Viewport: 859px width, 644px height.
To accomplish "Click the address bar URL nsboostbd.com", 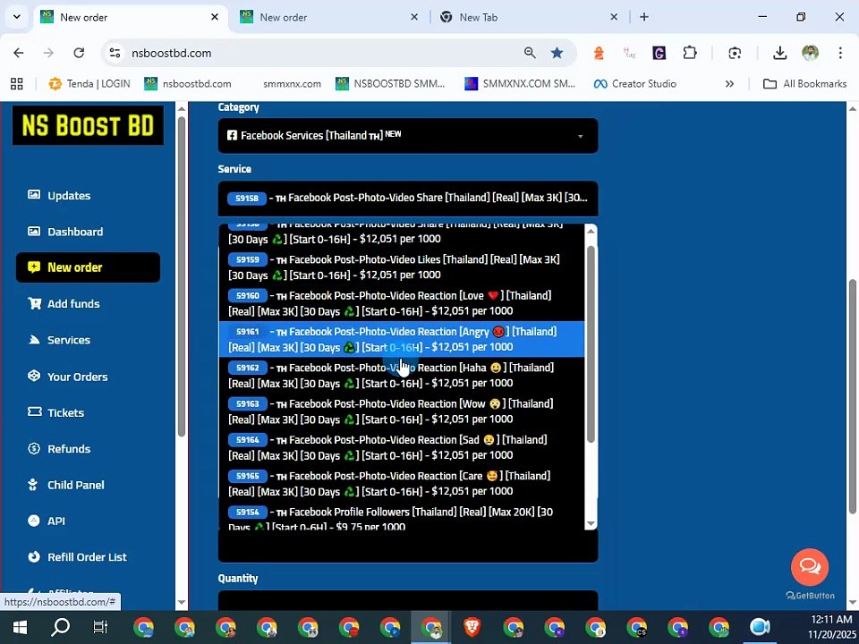I will tap(172, 53).
